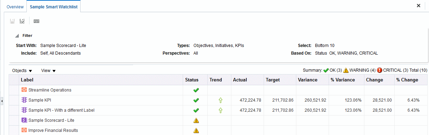Close the Sample Smart Watchlist tab
The width and height of the screenshot is (429, 135).
pos(419,6)
